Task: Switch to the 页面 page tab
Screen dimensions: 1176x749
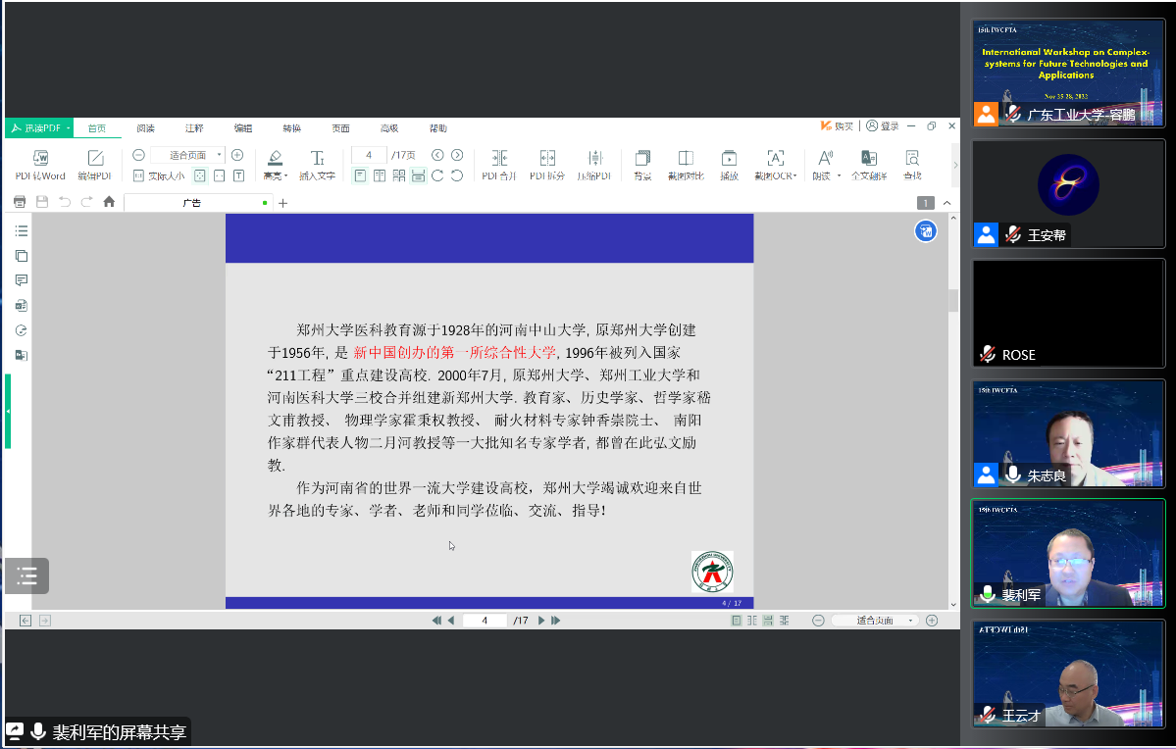Action: (x=340, y=128)
